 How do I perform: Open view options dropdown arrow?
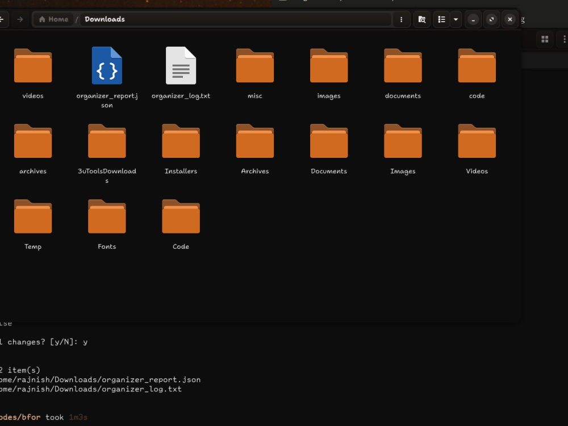pyautogui.click(x=456, y=19)
